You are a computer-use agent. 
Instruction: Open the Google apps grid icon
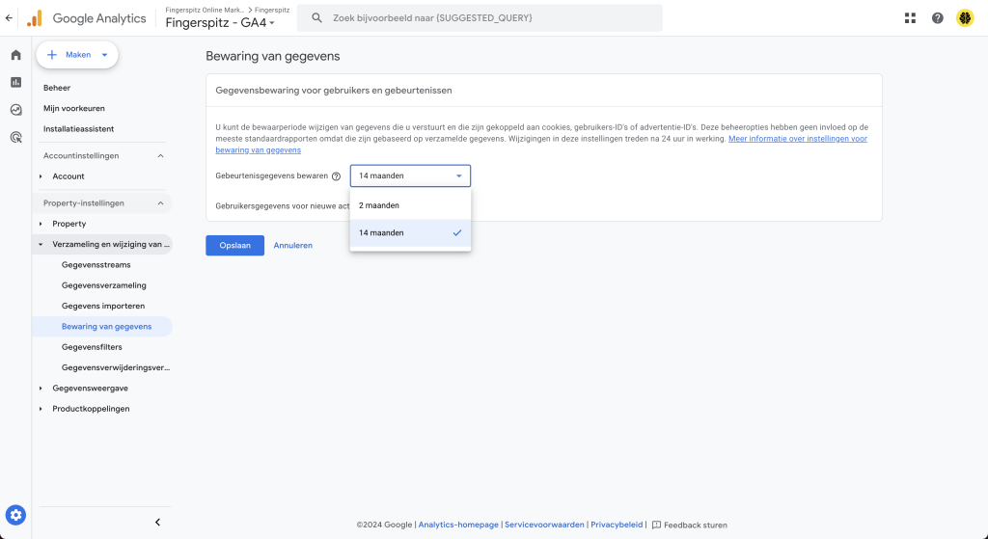tap(910, 18)
